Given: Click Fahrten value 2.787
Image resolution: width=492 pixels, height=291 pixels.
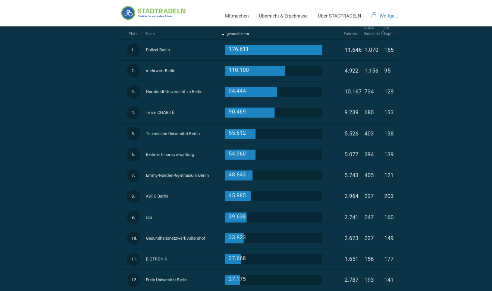Looking at the screenshot, I should pos(351,280).
